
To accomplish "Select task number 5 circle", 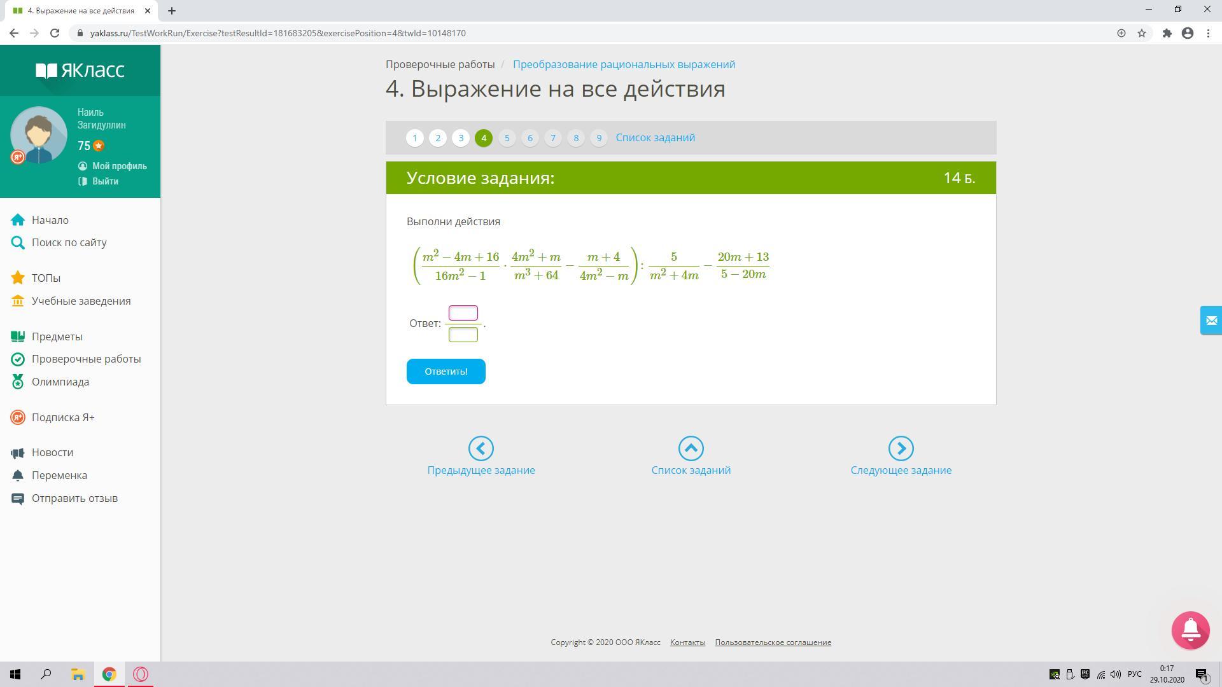I will point(507,138).
